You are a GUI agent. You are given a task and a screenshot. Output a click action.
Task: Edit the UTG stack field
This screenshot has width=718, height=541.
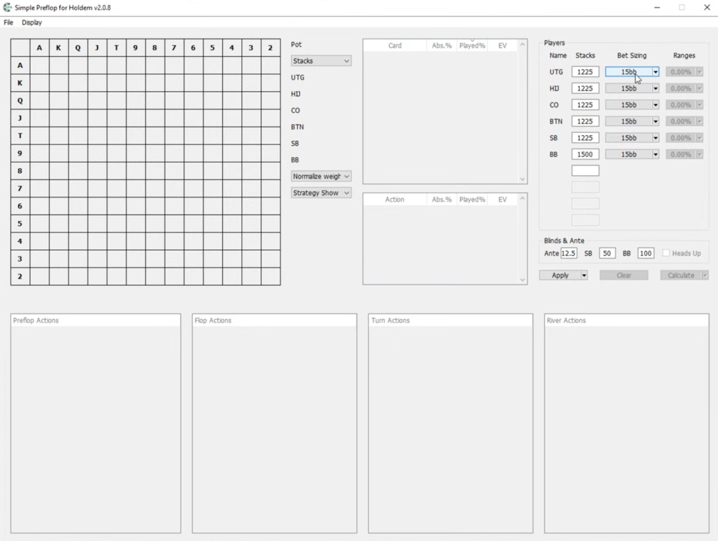(585, 72)
